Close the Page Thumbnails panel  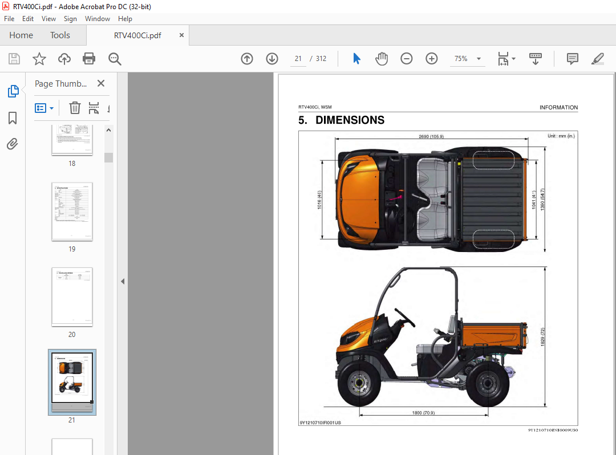click(101, 83)
